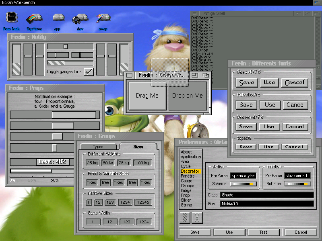Screen dimensions: 322x241
Task: Click the Level: 482 slider knob
Action: (x=53, y=162)
